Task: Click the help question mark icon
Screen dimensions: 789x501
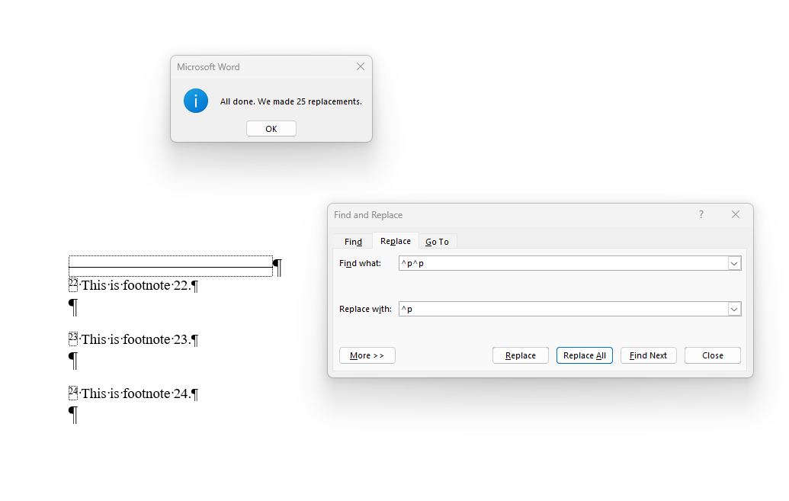Action: point(701,214)
